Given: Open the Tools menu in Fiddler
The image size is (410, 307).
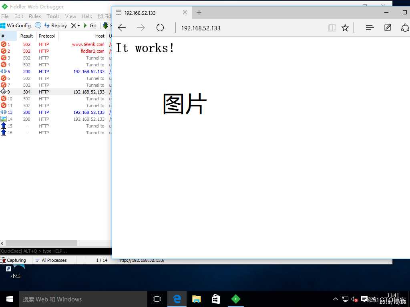Looking at the screenshot, I should 53,16.
